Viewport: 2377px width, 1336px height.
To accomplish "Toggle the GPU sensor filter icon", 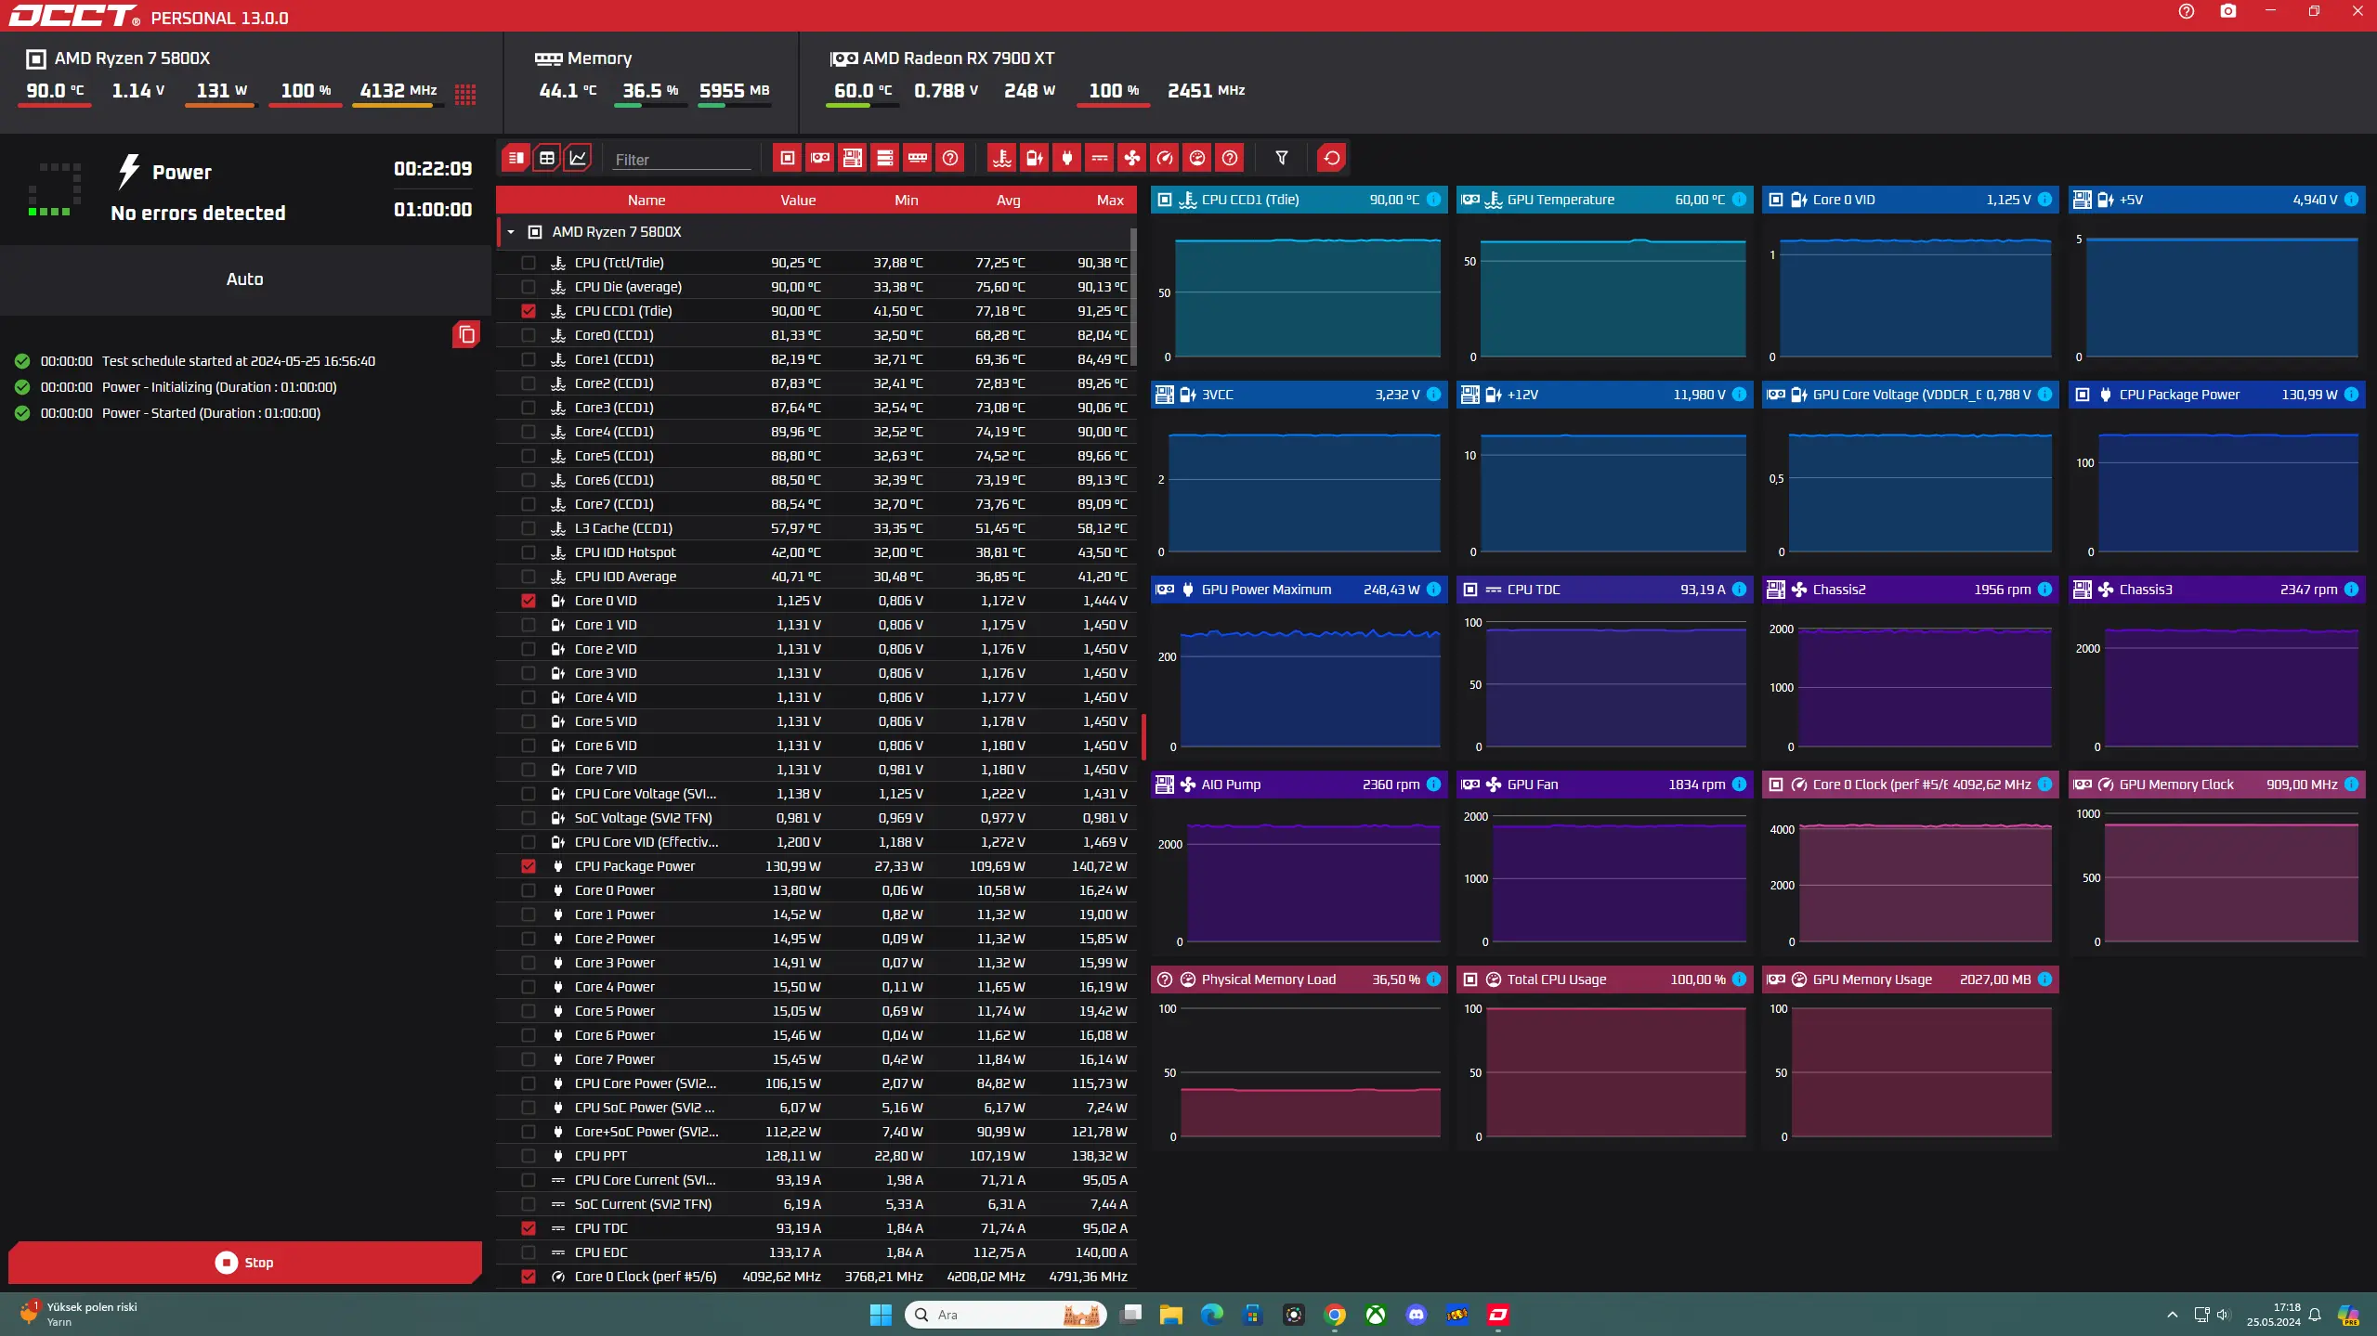I will pos(820,158).
